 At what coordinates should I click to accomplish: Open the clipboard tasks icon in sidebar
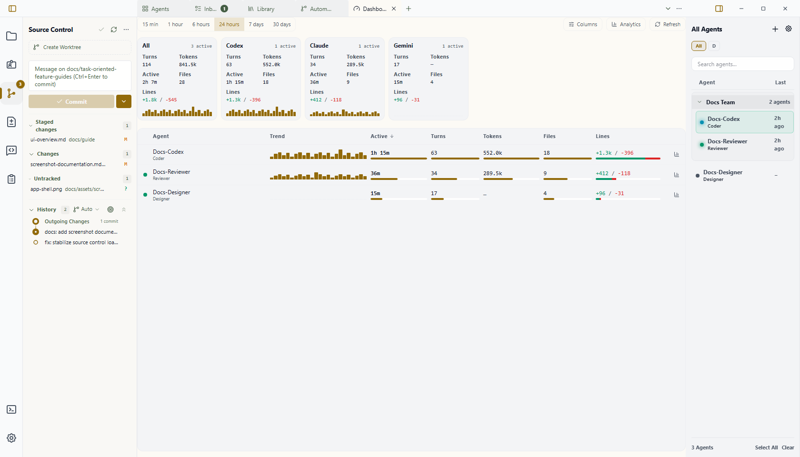click(x=11, y=179)
